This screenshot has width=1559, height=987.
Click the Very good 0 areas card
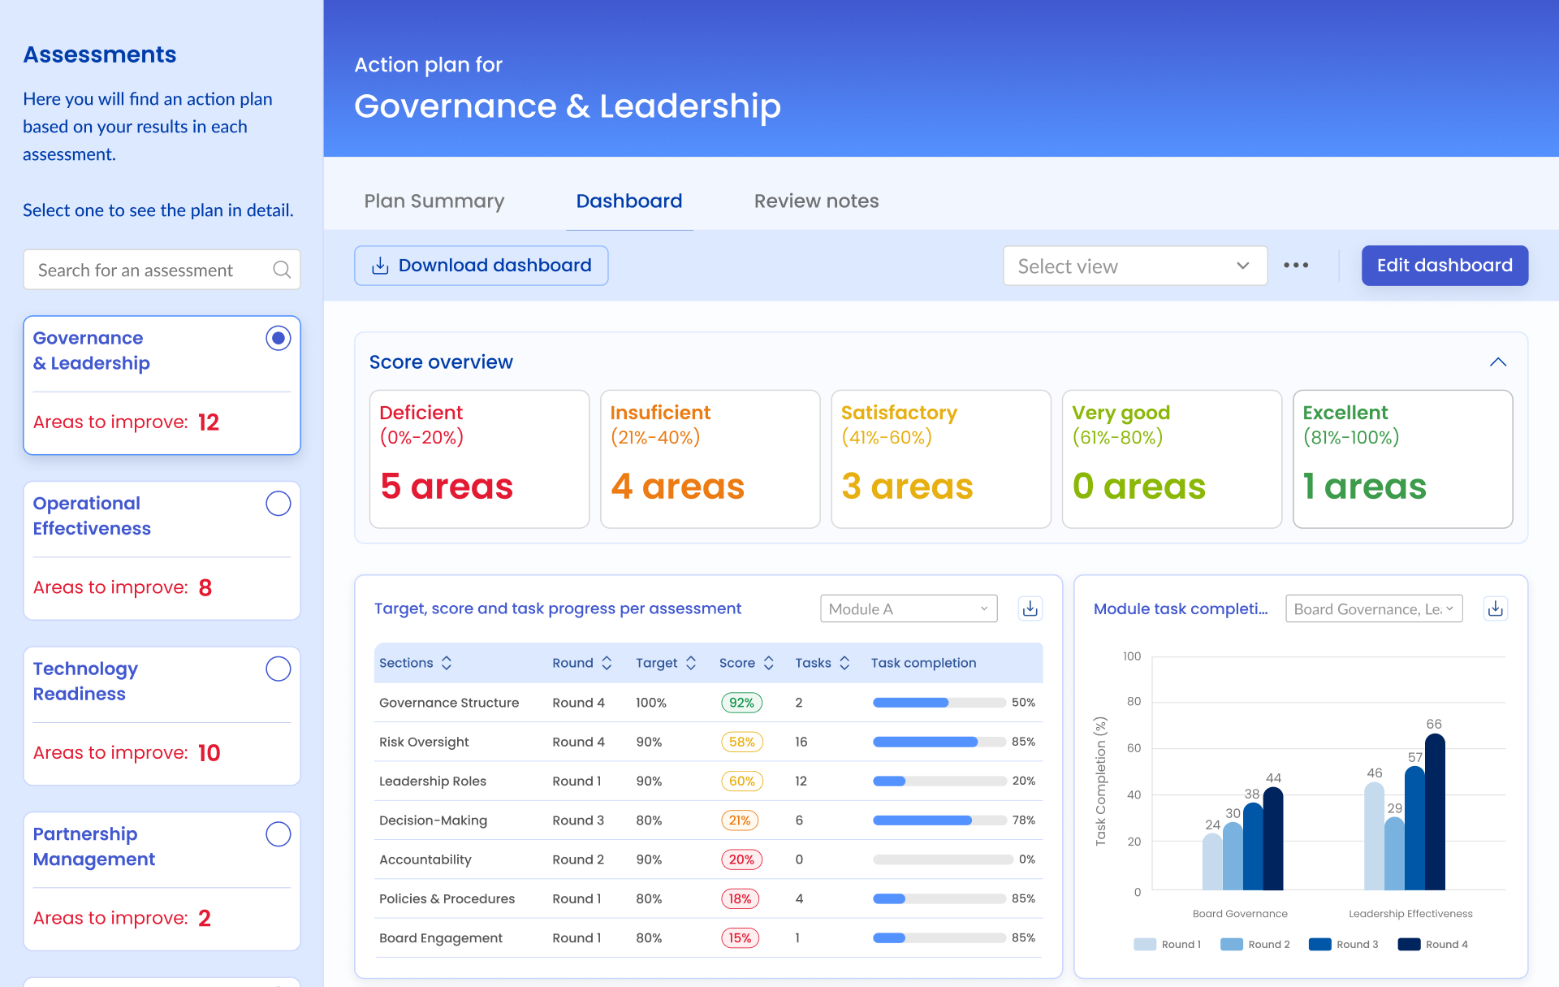pos(1172,459)
